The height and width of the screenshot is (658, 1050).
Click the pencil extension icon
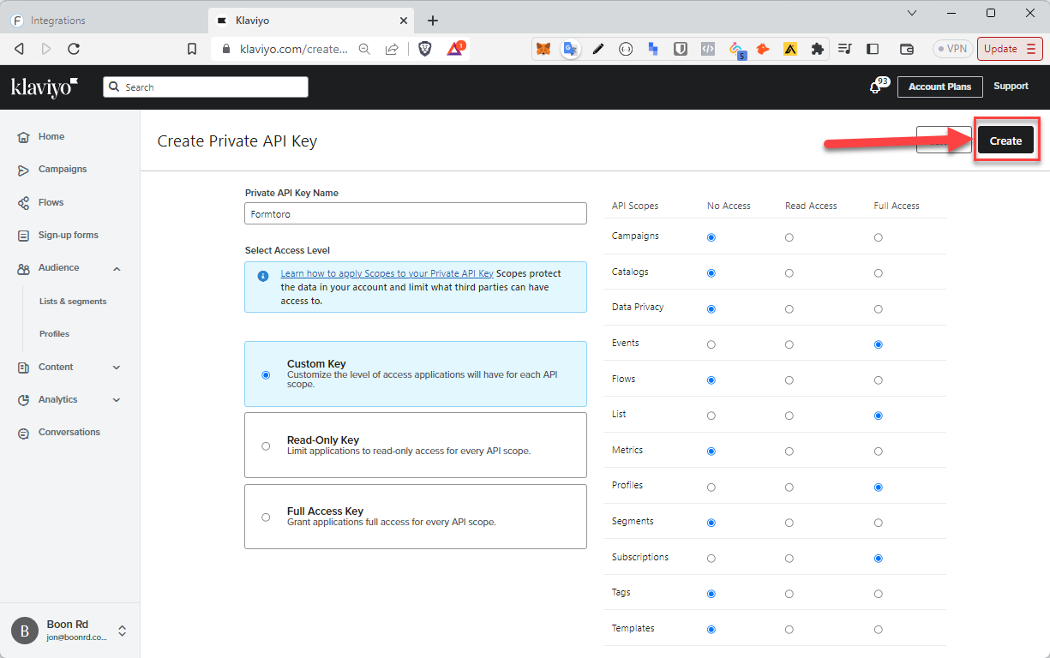(598, 49)
